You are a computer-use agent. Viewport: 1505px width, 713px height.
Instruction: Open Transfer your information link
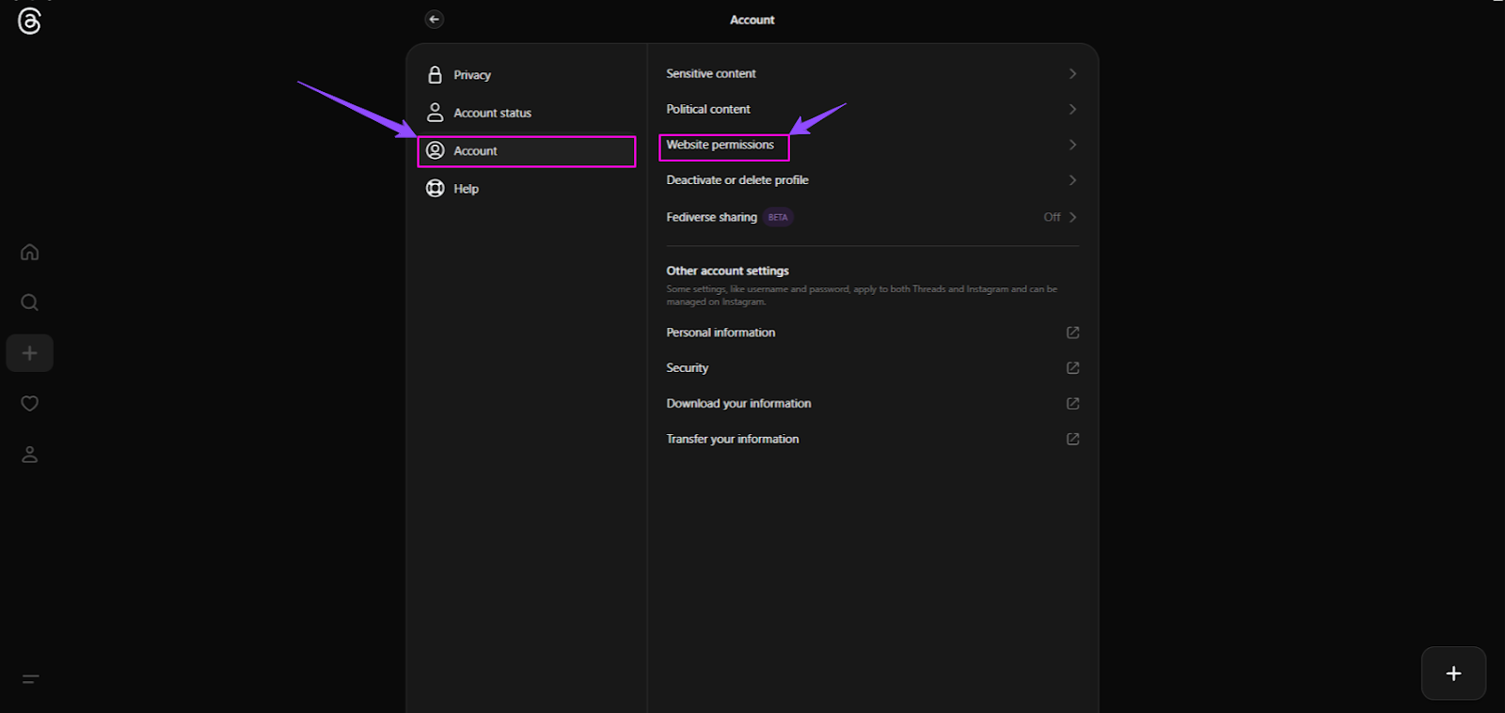click(872, 439)
